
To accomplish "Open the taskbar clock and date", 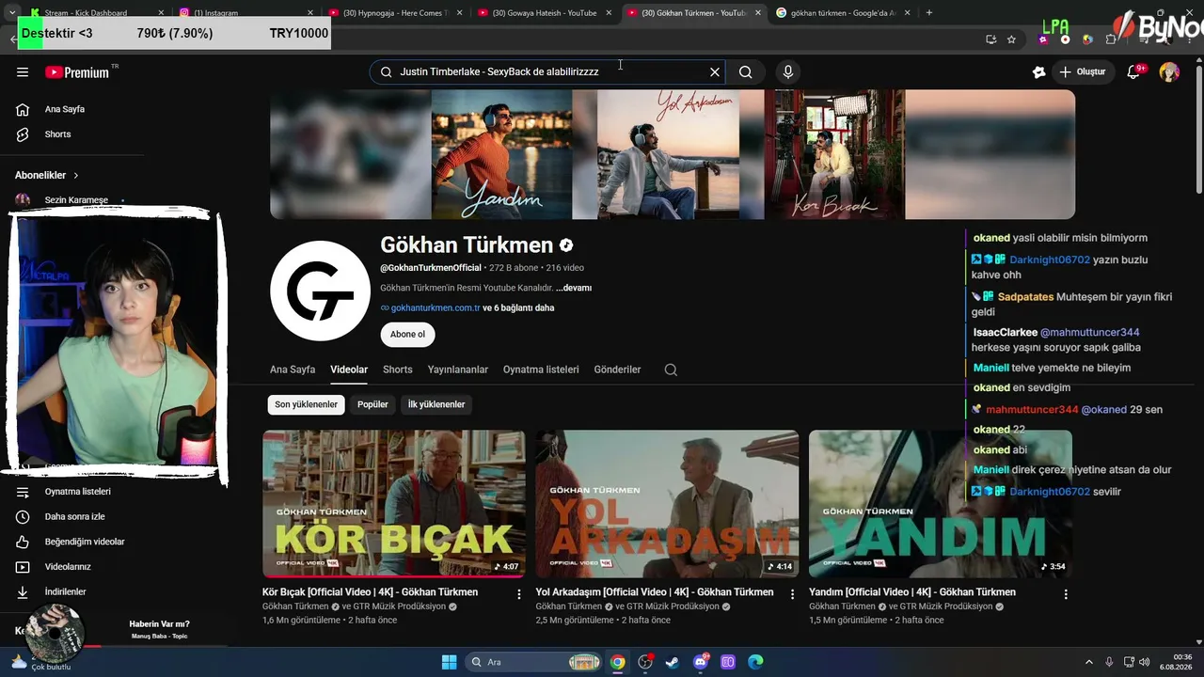I will click(1176, 662).
